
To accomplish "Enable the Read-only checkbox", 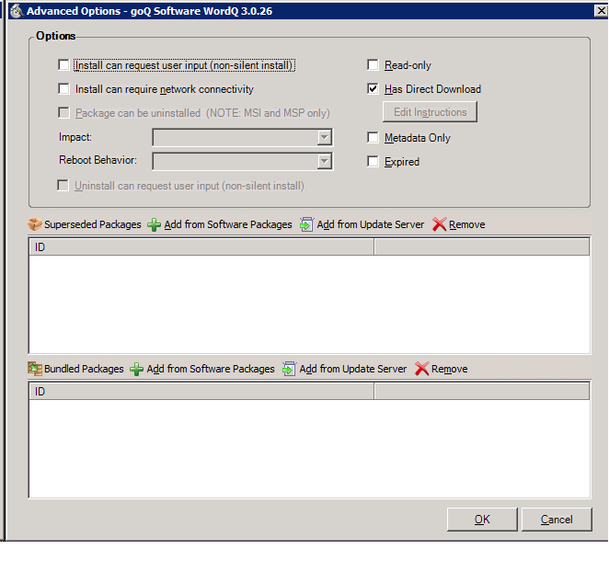I will tap(373, 65).
